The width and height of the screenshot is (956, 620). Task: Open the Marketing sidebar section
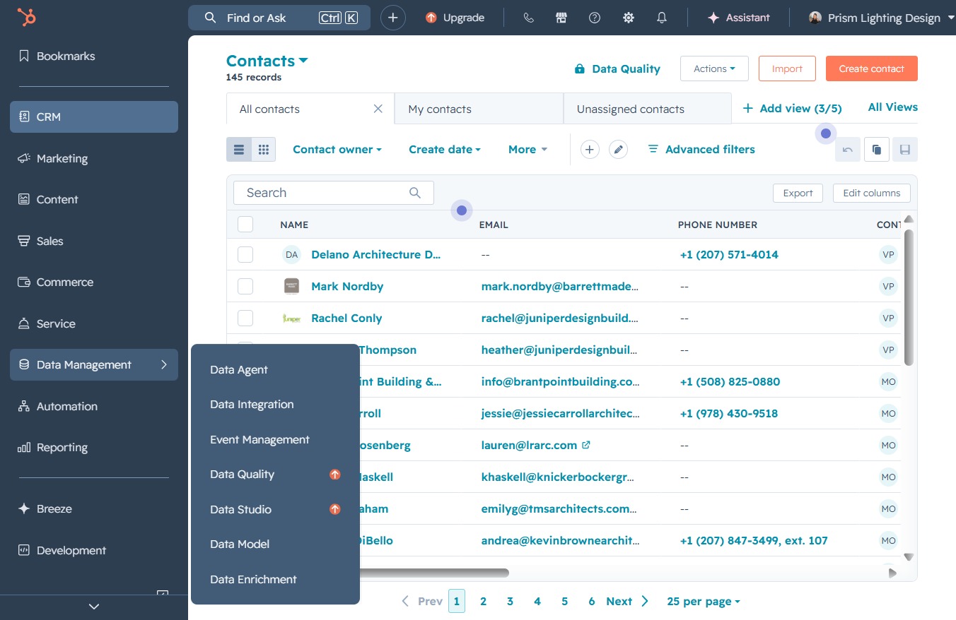94,158
